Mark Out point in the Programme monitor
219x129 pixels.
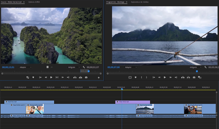tap(146, 77)
